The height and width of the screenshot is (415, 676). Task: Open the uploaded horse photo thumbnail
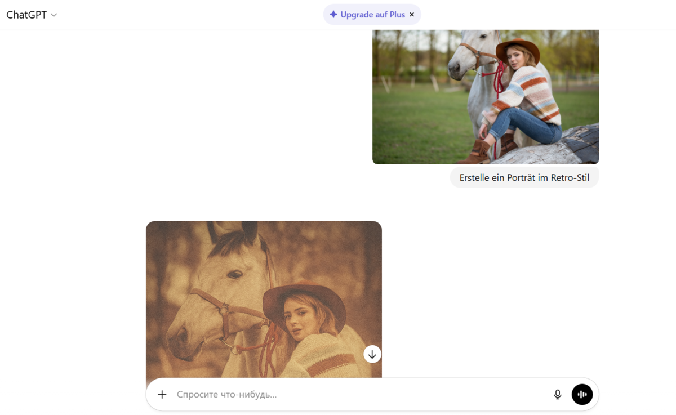[486, 96]
